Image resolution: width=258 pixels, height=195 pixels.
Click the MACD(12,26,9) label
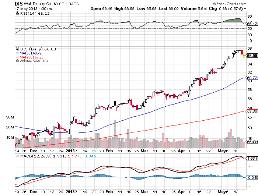click(36, 156)
